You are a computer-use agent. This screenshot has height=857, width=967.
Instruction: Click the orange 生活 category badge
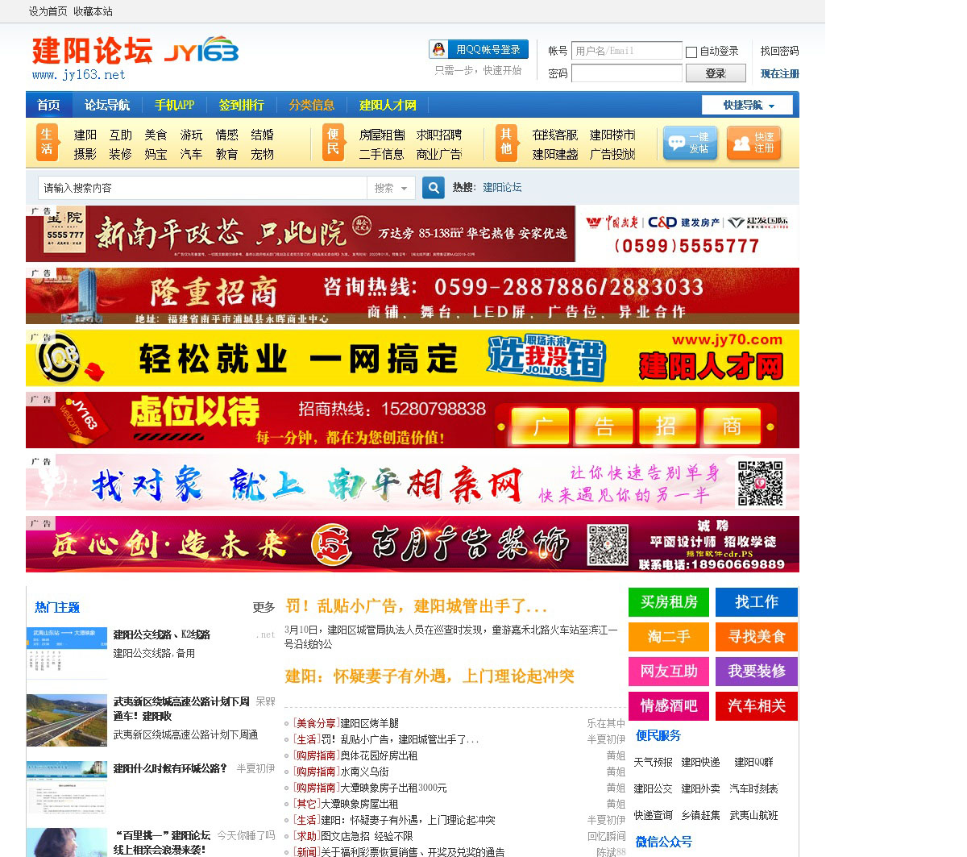pos(47,143)
